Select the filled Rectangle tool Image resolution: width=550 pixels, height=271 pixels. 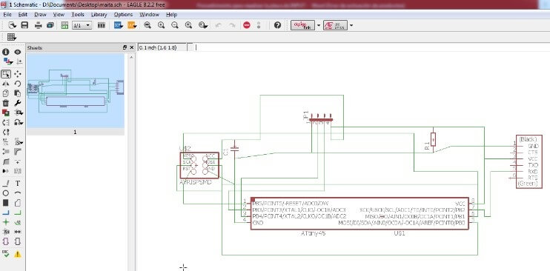[6, 203]
